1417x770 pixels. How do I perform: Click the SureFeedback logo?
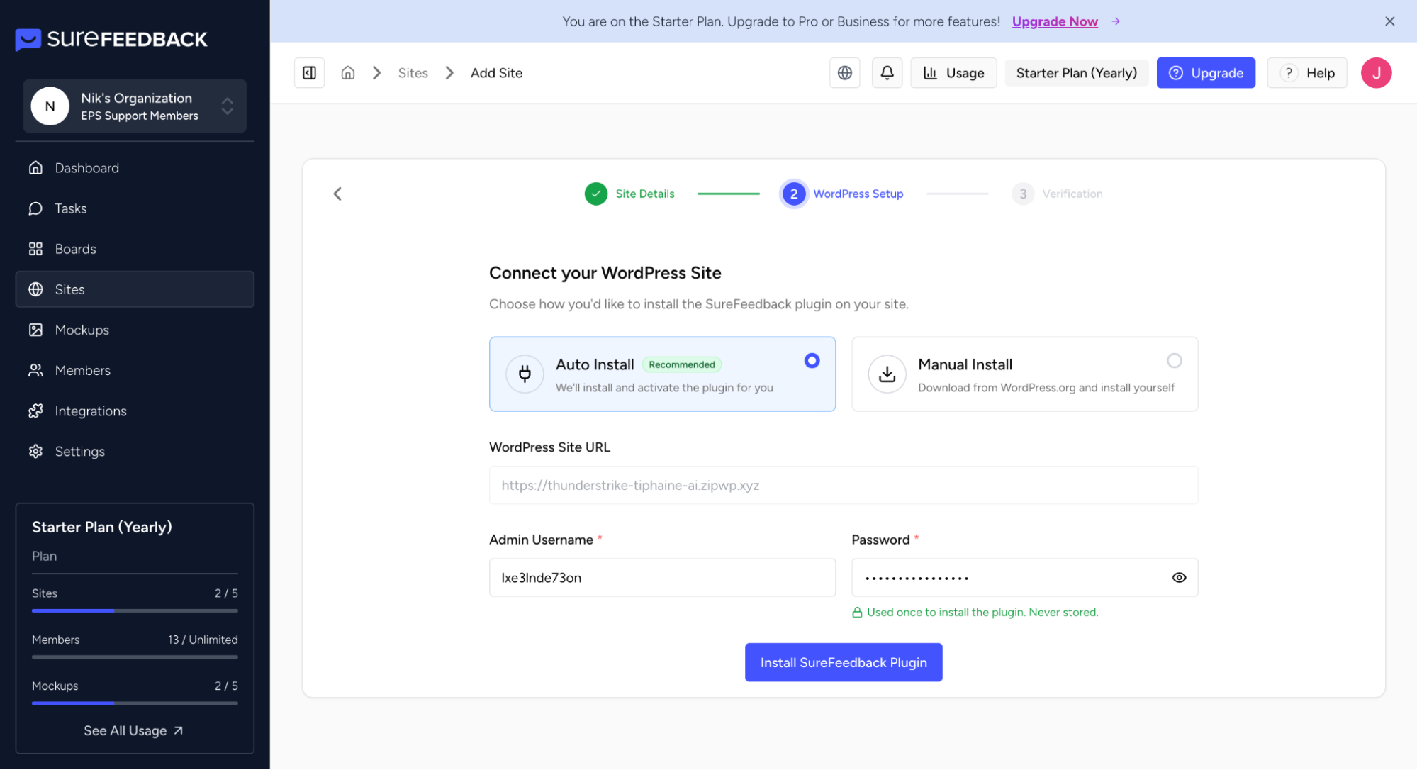coord(111,39)
